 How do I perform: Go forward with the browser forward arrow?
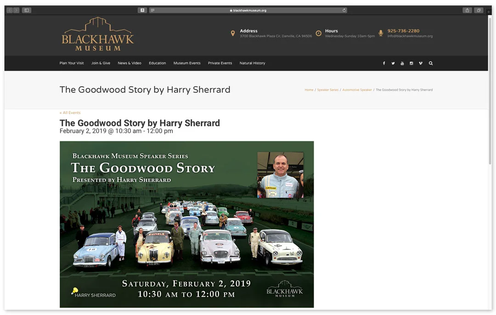pyautogui.click(x=17, y=10)
